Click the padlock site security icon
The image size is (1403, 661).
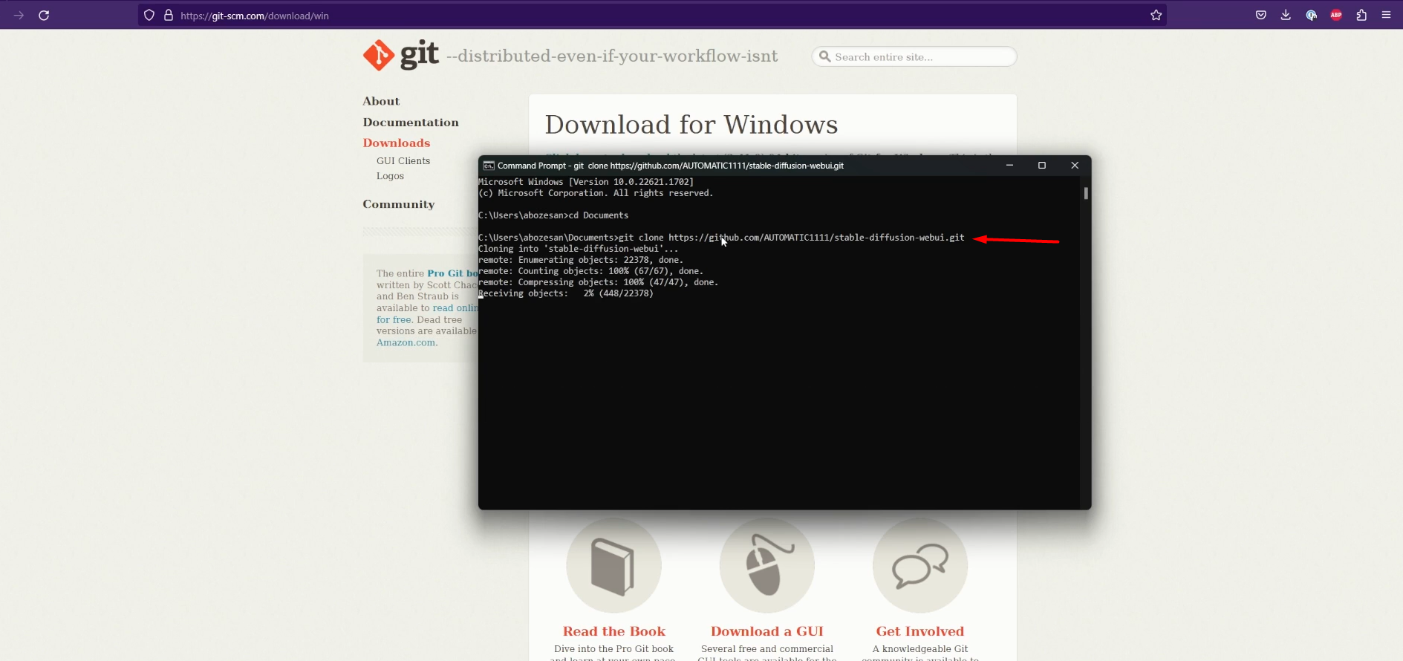pyautogui.click(x=169, y=16)
